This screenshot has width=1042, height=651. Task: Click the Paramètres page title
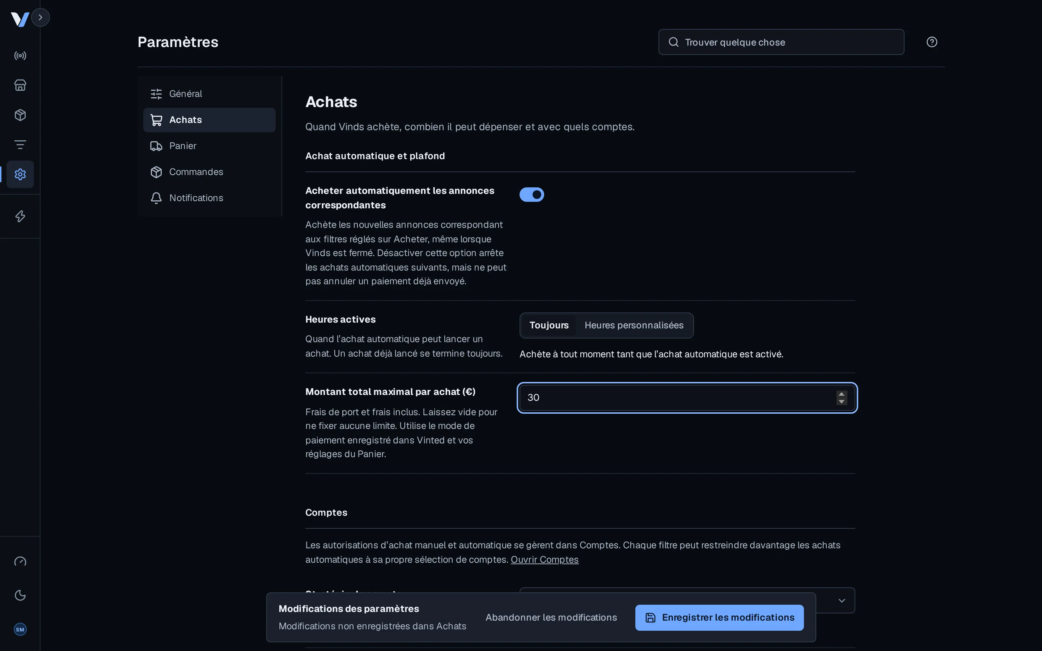178,42
